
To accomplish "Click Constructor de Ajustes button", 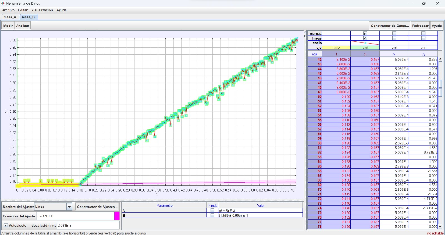I will (97, 207).
